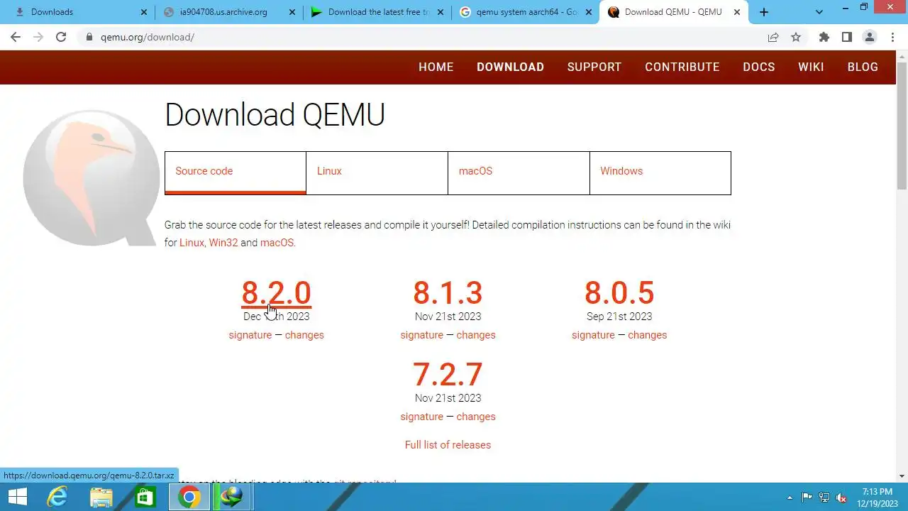
Task: Download QEMU version 8.2.0 source
Action: tap(276, 293)
